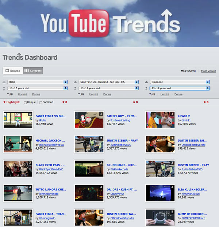This screenshot has height=227, width=219.
Task: Switch to Browse view
Action: [13, 71]
